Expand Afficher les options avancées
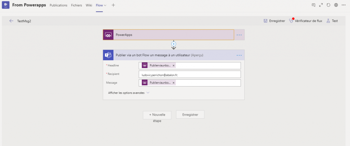 click(129, 93)
